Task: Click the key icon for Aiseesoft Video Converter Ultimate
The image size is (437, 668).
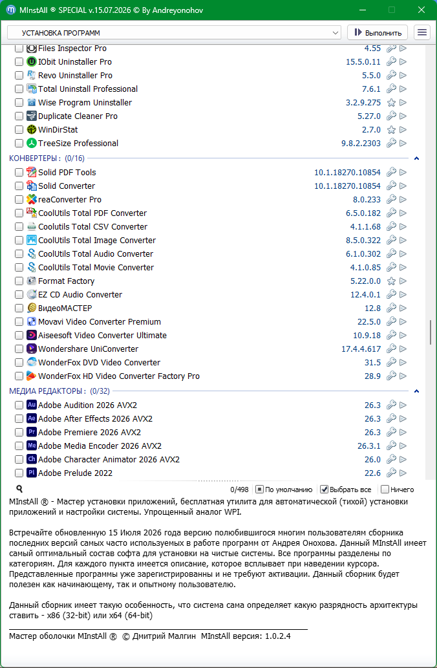Action: pos(391,335)
